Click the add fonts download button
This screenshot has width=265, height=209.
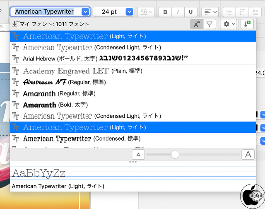click(x=247, y=24)
